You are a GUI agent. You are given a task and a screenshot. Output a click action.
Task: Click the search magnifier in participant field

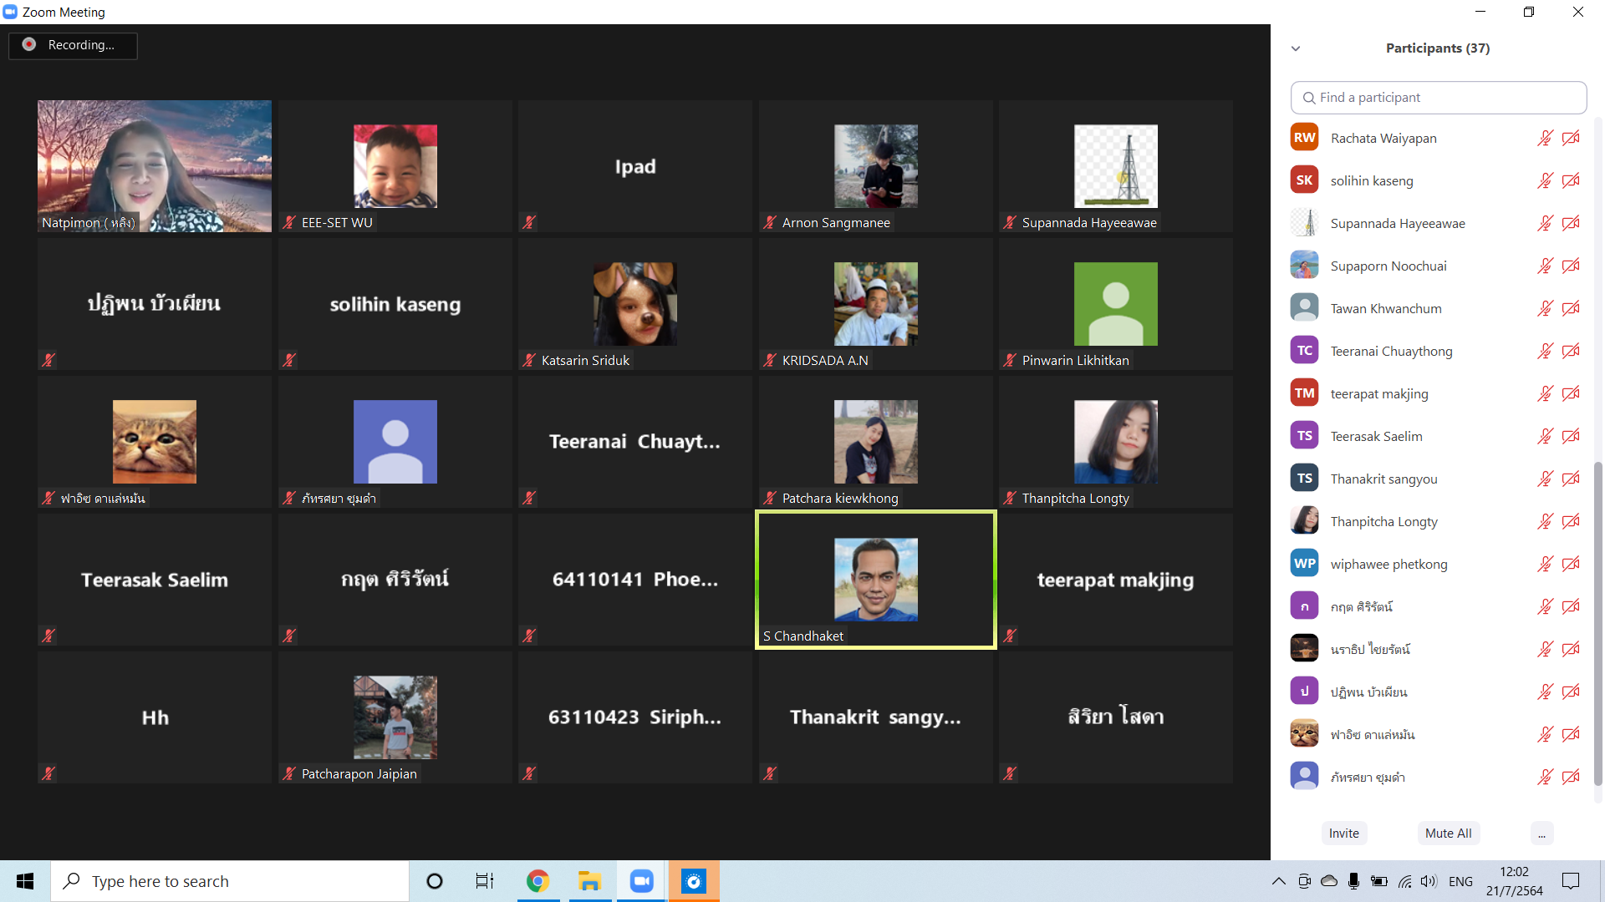[1309, 98]
